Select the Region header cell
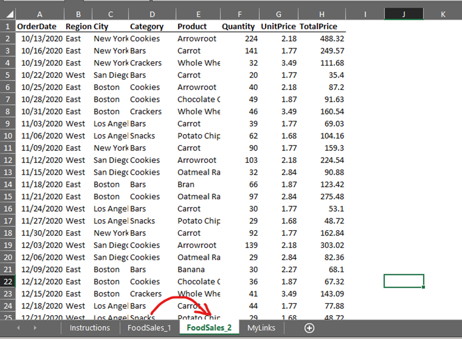 (78, 27)
